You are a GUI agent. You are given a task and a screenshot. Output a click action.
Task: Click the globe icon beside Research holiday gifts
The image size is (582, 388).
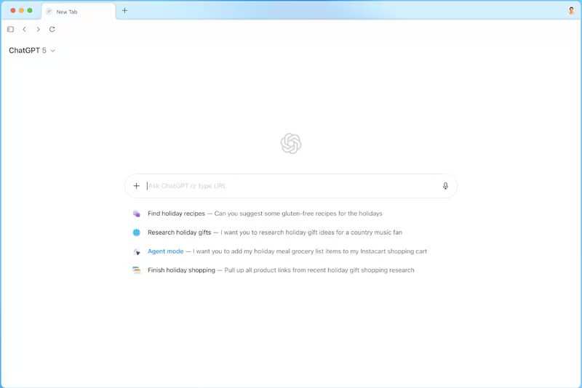[137, 233]
